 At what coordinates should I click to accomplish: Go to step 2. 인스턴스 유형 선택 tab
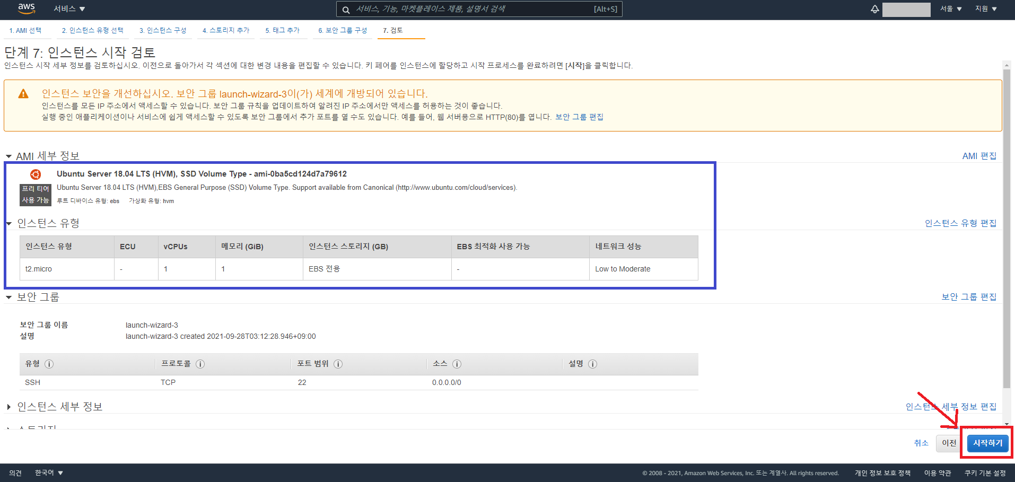[x=92, y=30]
